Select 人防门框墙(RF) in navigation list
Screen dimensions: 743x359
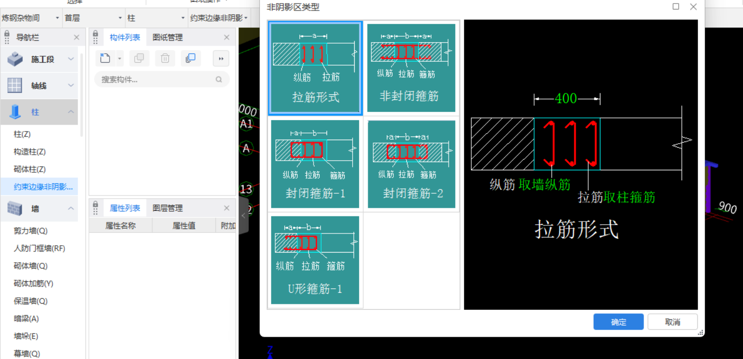pyautogui.click(x=39, y=248)
